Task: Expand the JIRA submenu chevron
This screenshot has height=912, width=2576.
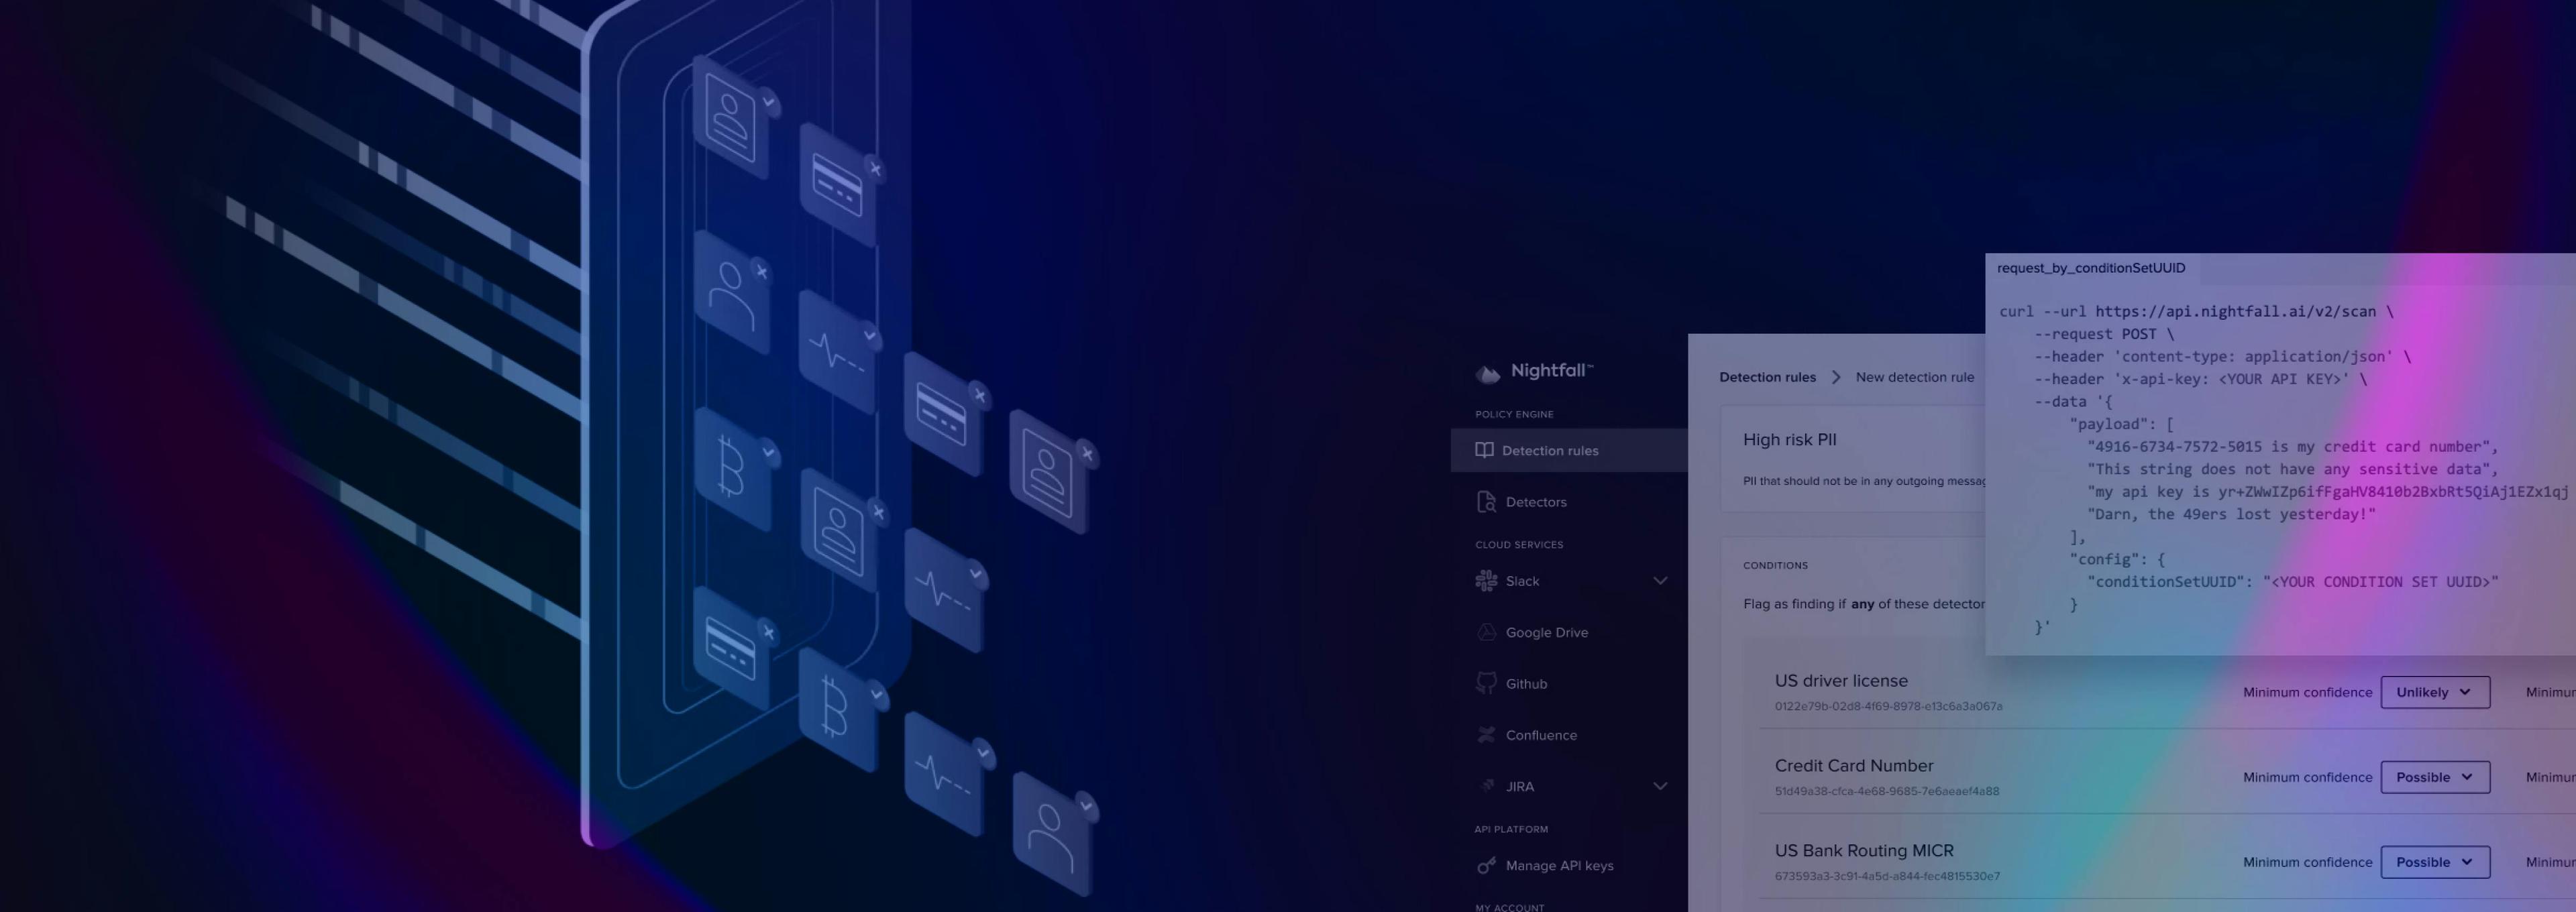Action: click(1660, 786)
